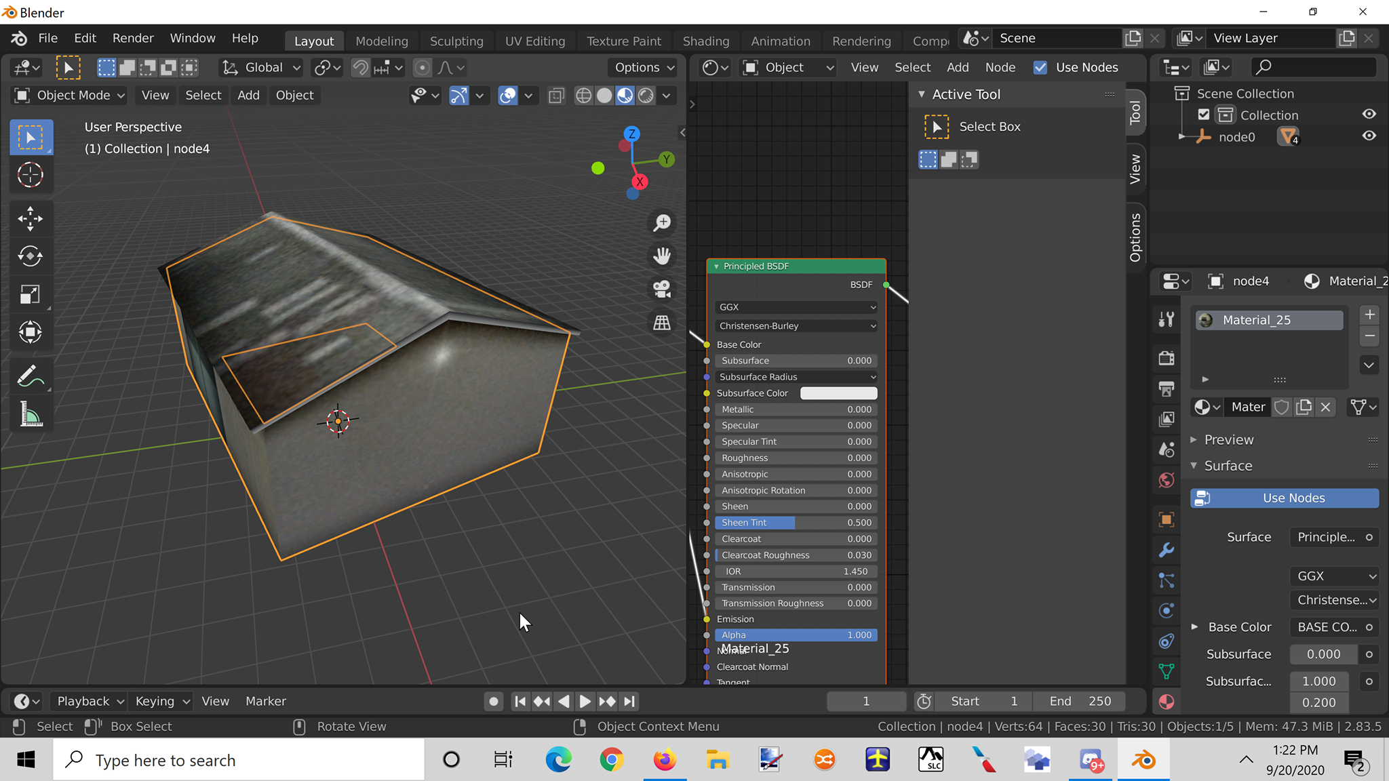Image resolution: width=1389 pixels, height=781 pixels.
Task: Open the Christensen-Burley subsurface method dropdown
Action: click(x=795, y=325)
